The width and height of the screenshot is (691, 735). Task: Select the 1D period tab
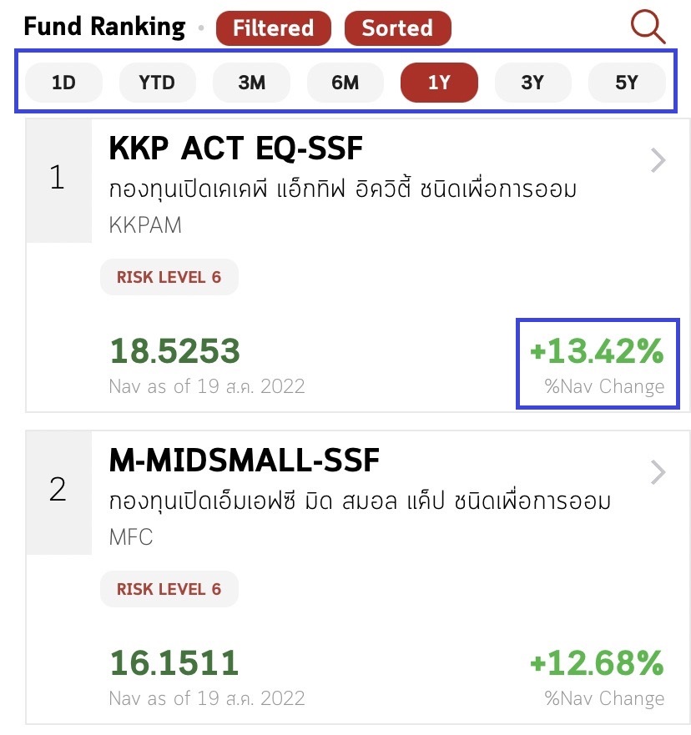click(x=63, y=83)
